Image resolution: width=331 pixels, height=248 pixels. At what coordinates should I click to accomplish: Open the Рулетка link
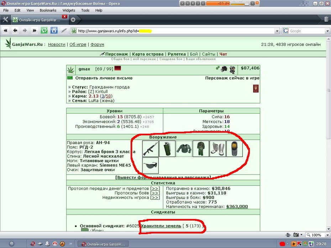coord(177,54)
